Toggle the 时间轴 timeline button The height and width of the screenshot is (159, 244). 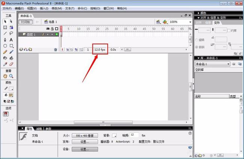click(26, 22)
